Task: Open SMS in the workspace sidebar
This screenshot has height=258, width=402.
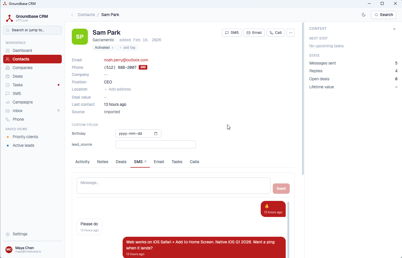Action: click(x=32, y=93)
